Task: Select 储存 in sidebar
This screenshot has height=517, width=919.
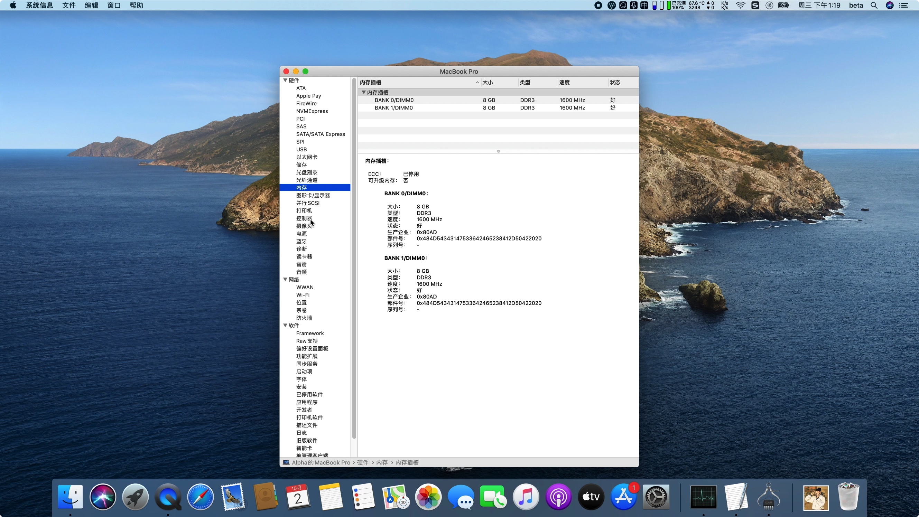Action: 301,164
